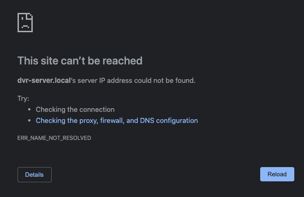Click the bold dvr-server.local hostname

pos(43,81)
